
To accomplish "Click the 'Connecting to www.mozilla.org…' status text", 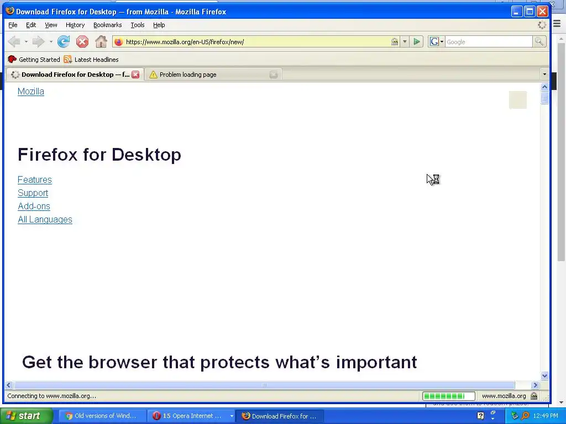I will coord(51,396).
